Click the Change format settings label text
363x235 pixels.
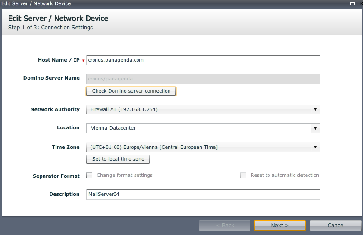tap(125, 176)
